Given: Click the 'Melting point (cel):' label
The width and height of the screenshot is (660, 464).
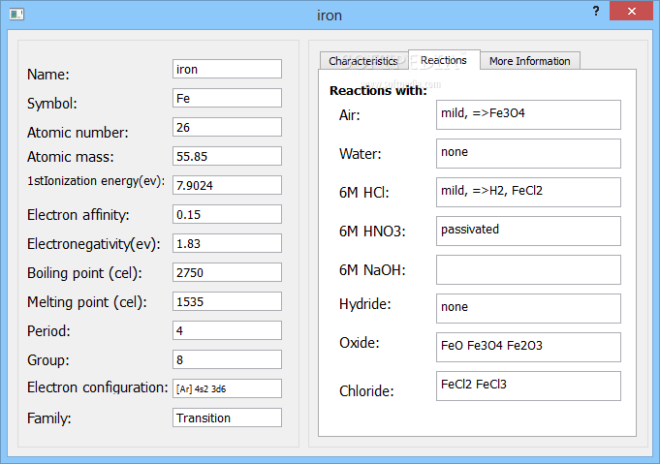Looking at the screenshot, I should [x=86, y=302].
